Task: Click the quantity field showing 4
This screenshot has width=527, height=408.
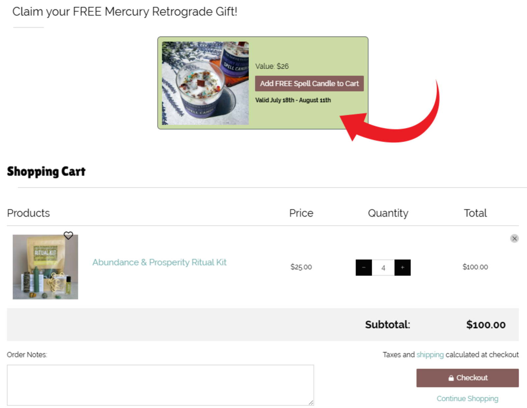Action: pos(383,268)
